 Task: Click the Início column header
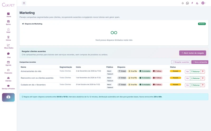(x=78, y=67)
